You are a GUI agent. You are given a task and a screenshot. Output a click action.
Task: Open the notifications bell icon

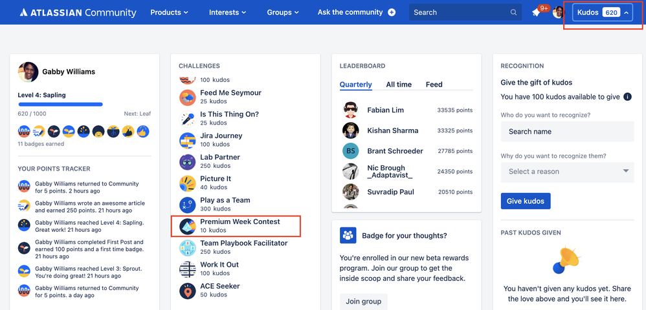pos(536,13)
